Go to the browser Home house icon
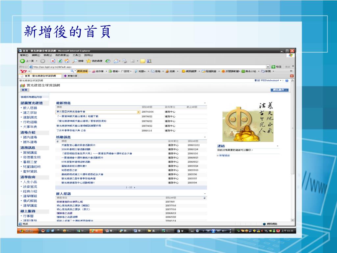This screenshot has width=337, height=253. pyautogui.click(x=67, y=61)
